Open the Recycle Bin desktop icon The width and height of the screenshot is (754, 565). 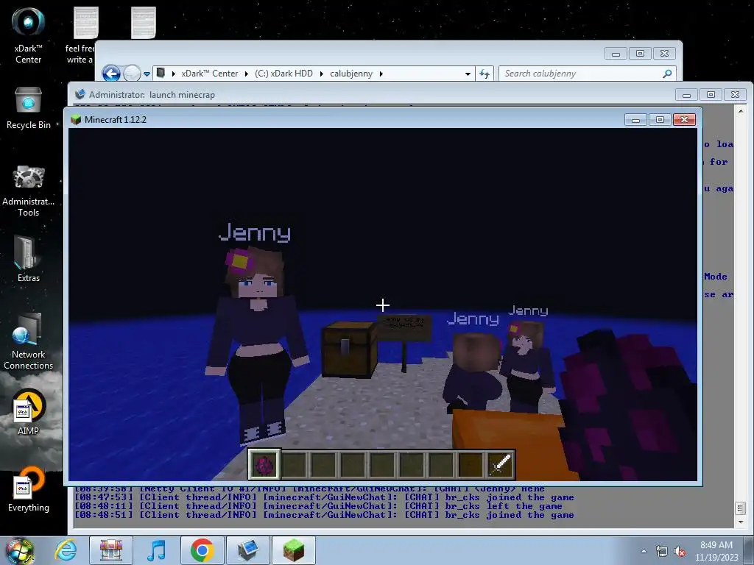point(29,108)
